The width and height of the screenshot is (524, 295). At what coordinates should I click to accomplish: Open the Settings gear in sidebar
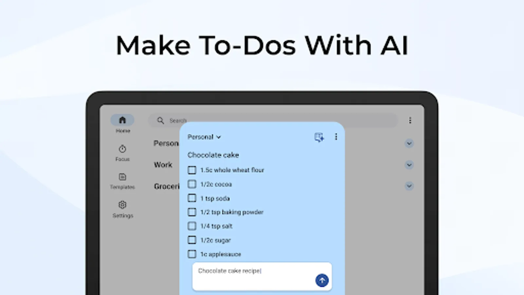tap(122, 209)
